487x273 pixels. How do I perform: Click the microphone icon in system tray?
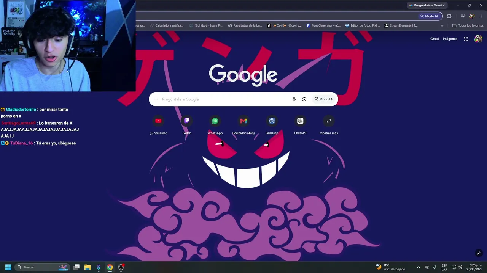pyautogui.click(x=435, y=267)
